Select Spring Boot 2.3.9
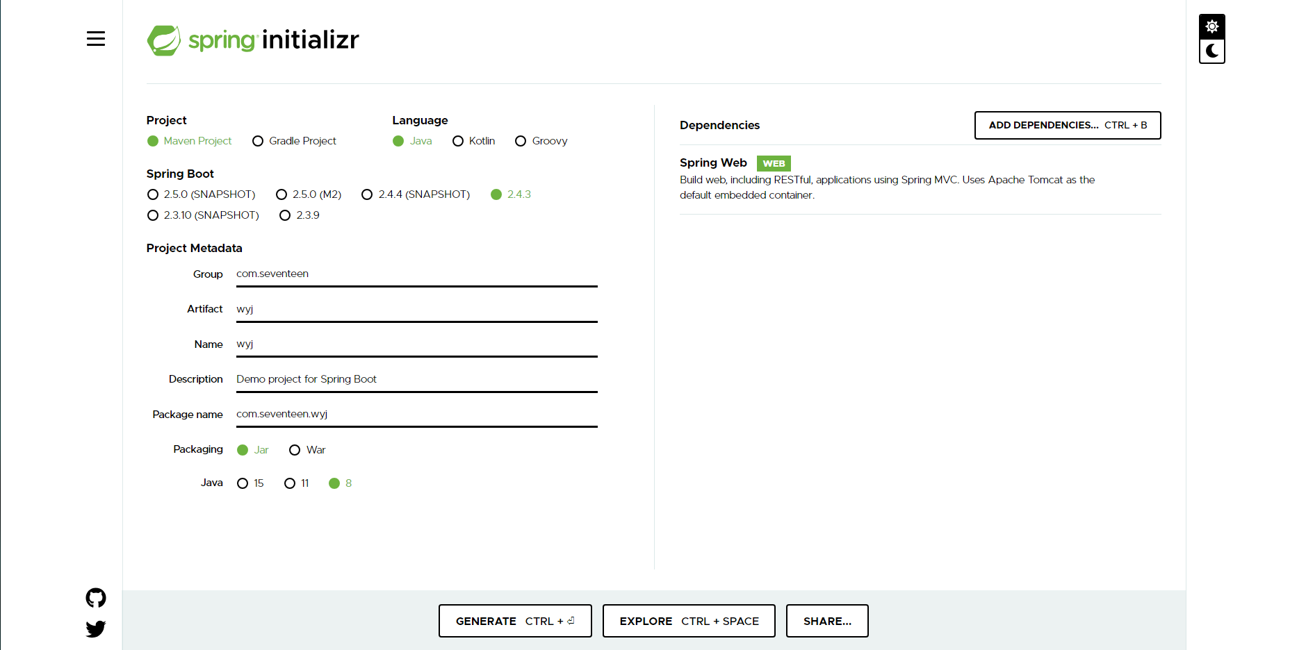 [x=300, y=215]
